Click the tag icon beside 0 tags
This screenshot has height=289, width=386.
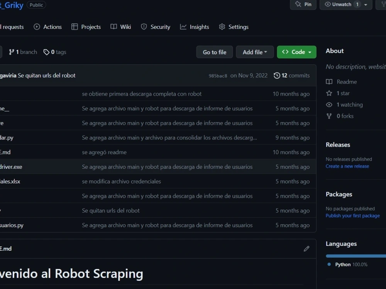coord(46,52)
